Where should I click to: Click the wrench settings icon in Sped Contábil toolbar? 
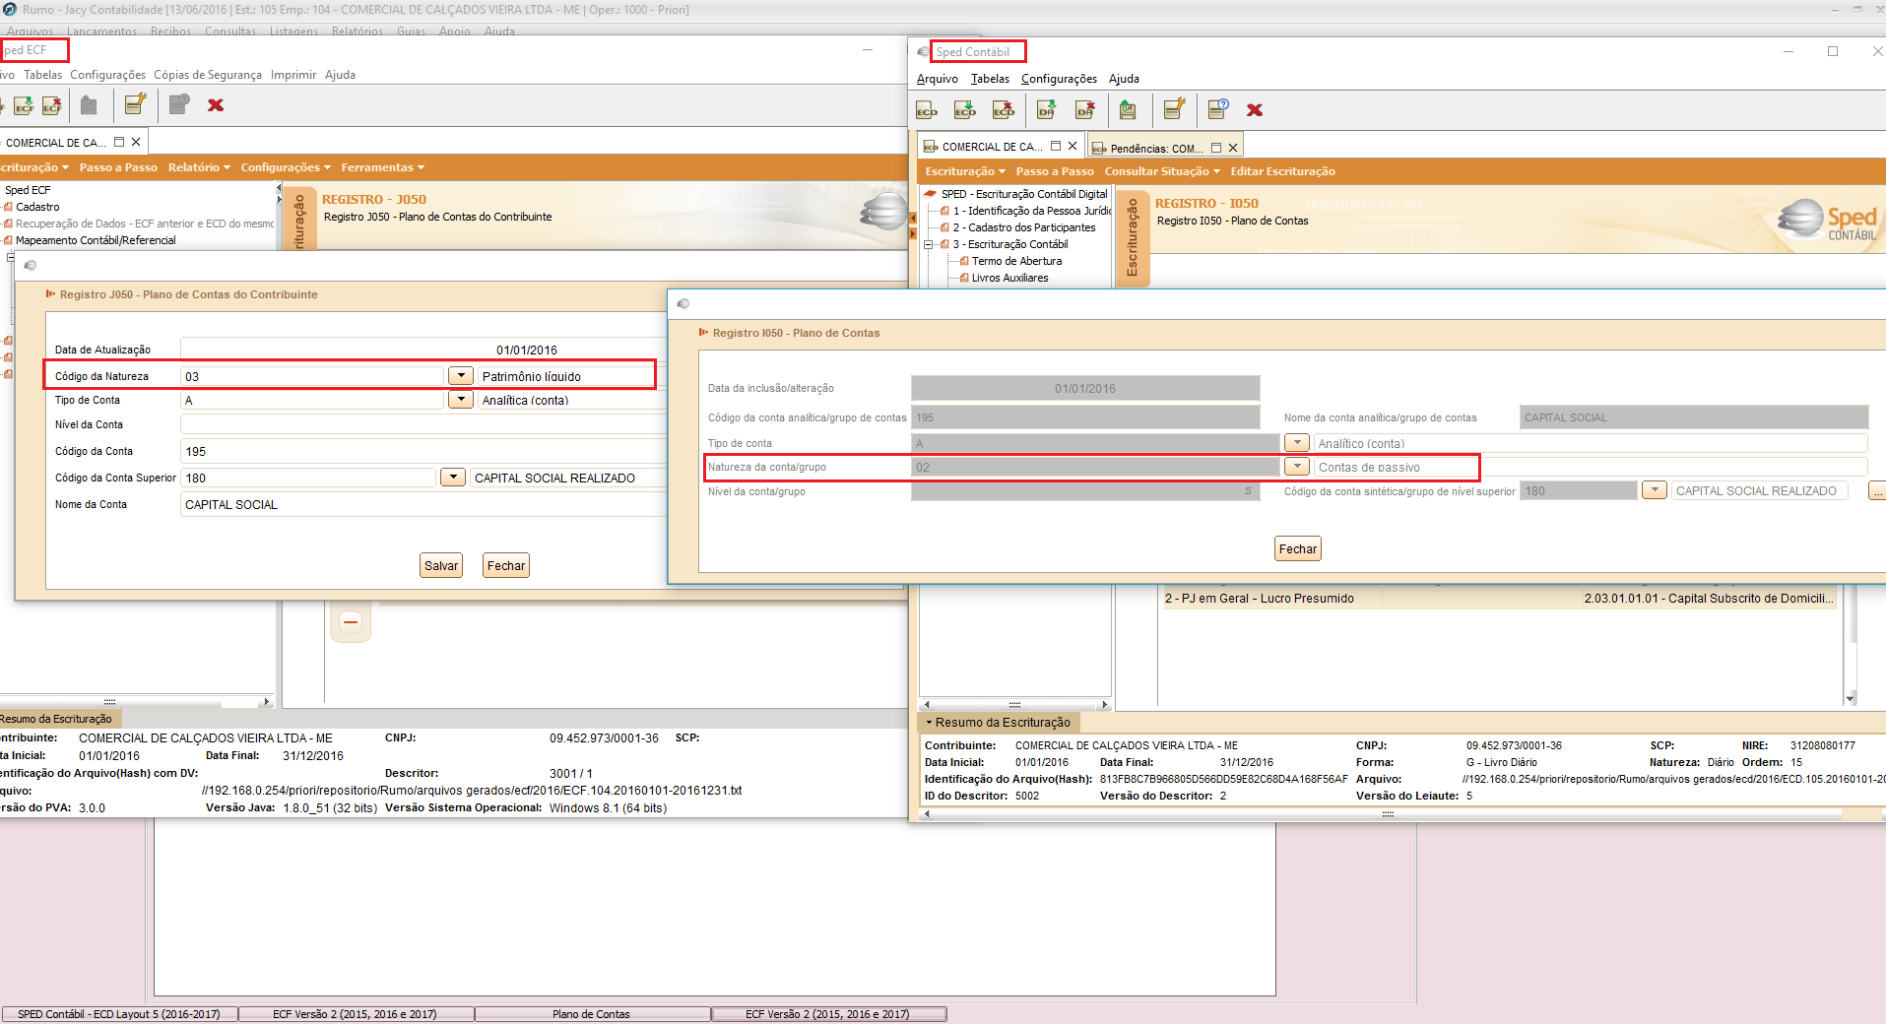point(1174,109)
